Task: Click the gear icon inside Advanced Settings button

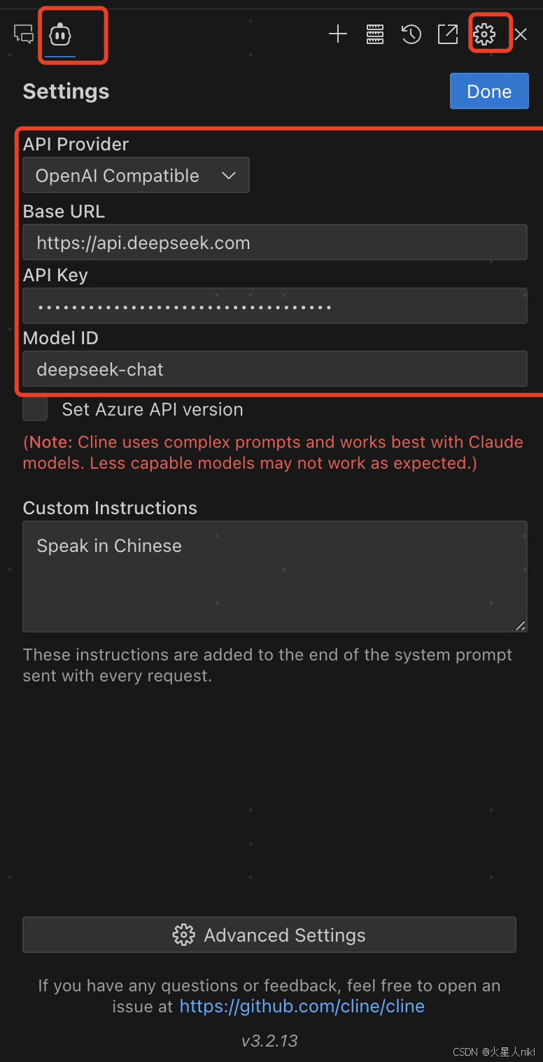Action: pos(183,935)
